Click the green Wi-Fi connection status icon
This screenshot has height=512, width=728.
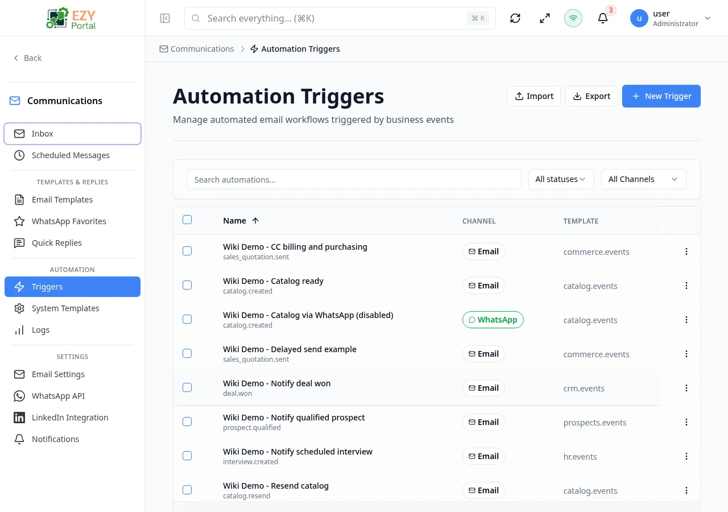(x=573, y=18)
